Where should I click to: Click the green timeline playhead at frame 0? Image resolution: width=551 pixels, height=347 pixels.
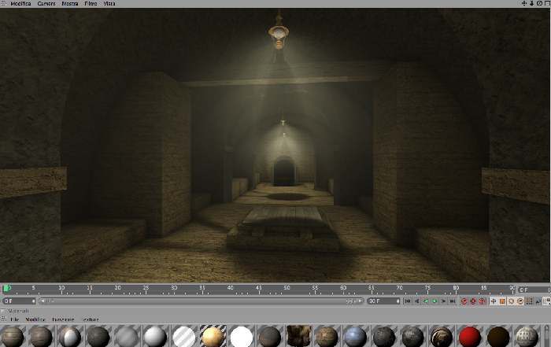tap(6, 288)
